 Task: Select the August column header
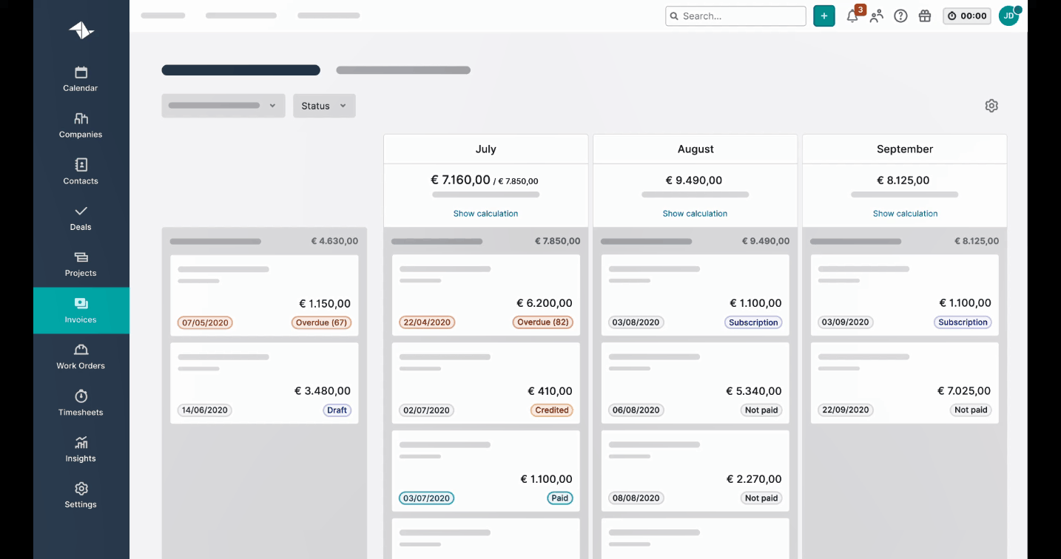[695, 149]
